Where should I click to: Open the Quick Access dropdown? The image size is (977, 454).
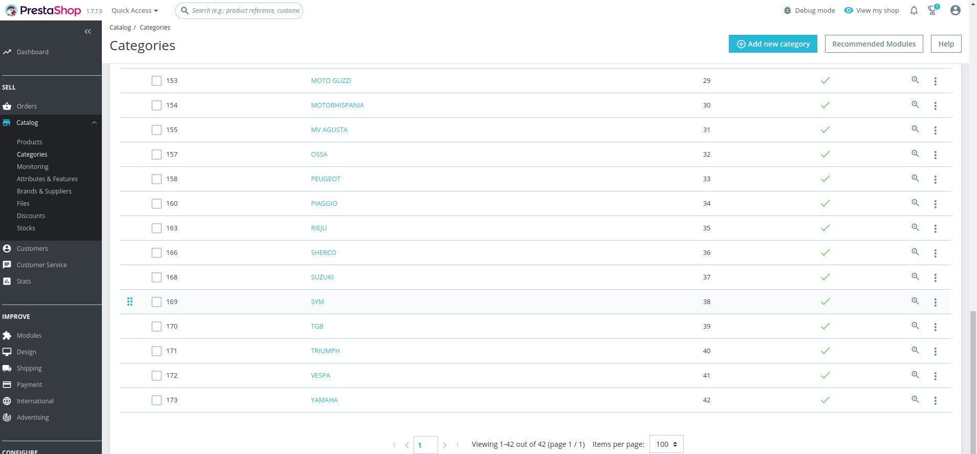click(135, 10)
